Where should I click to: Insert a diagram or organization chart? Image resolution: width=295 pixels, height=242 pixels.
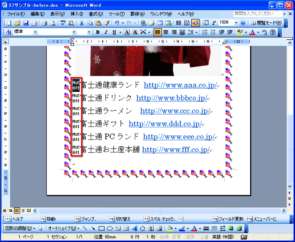[x=143, y=229]
